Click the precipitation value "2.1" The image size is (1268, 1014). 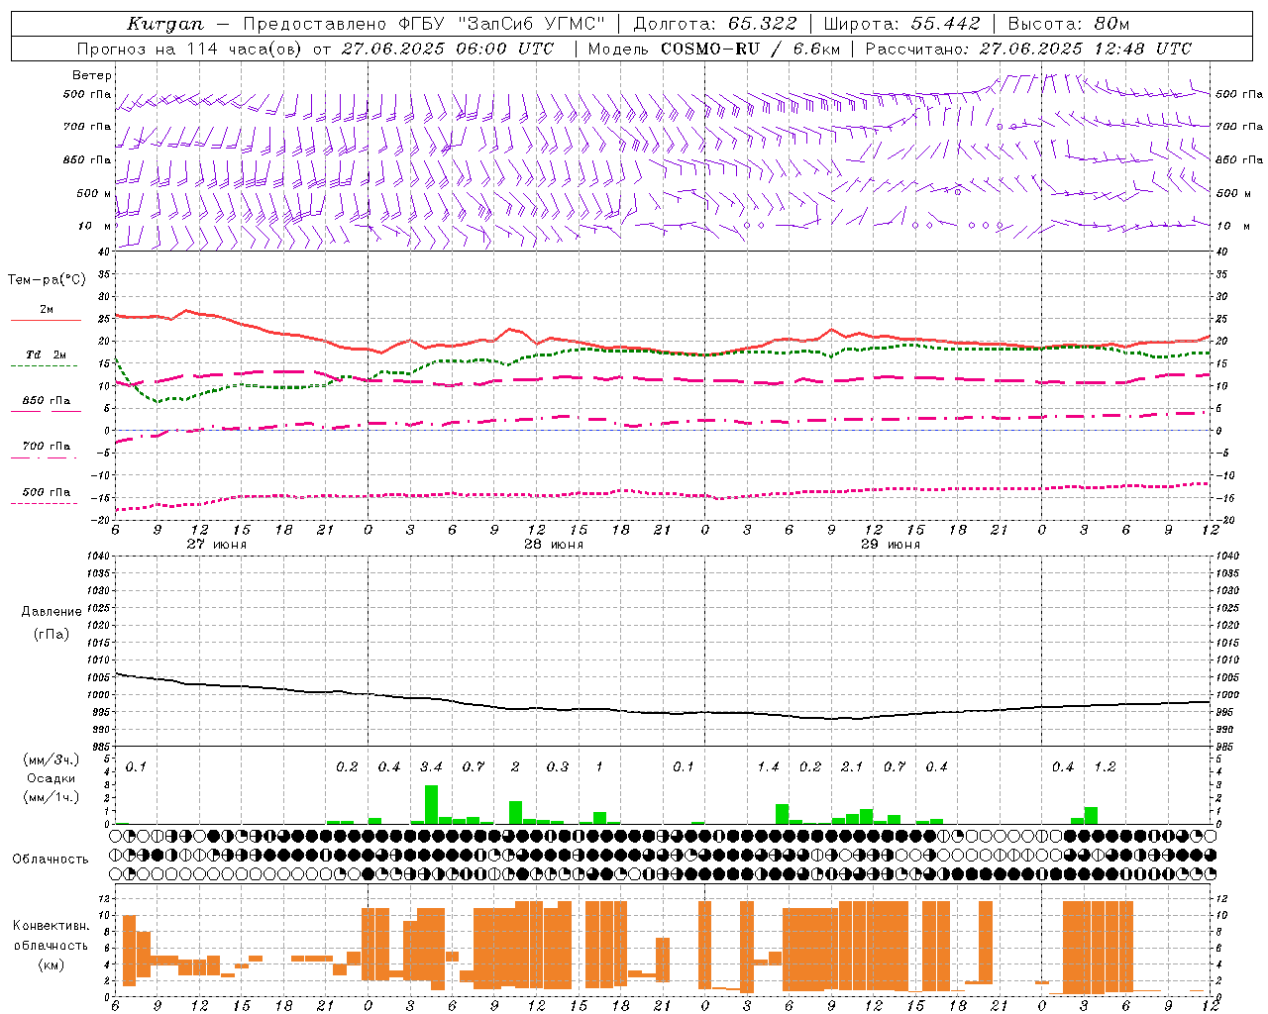tap(851, 767)
